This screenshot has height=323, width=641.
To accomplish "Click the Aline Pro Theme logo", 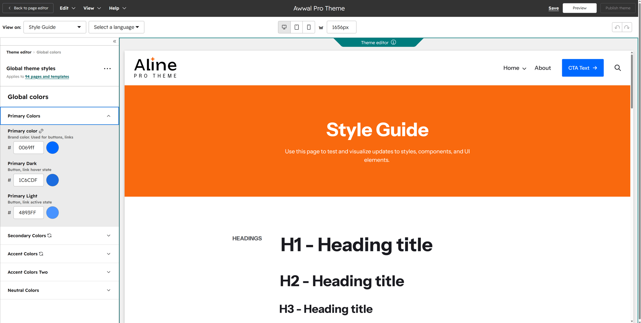I will 155,68.
